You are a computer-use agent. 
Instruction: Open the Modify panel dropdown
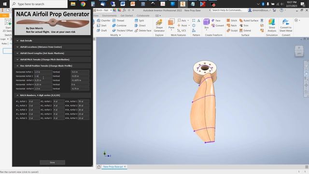(115, 35)
